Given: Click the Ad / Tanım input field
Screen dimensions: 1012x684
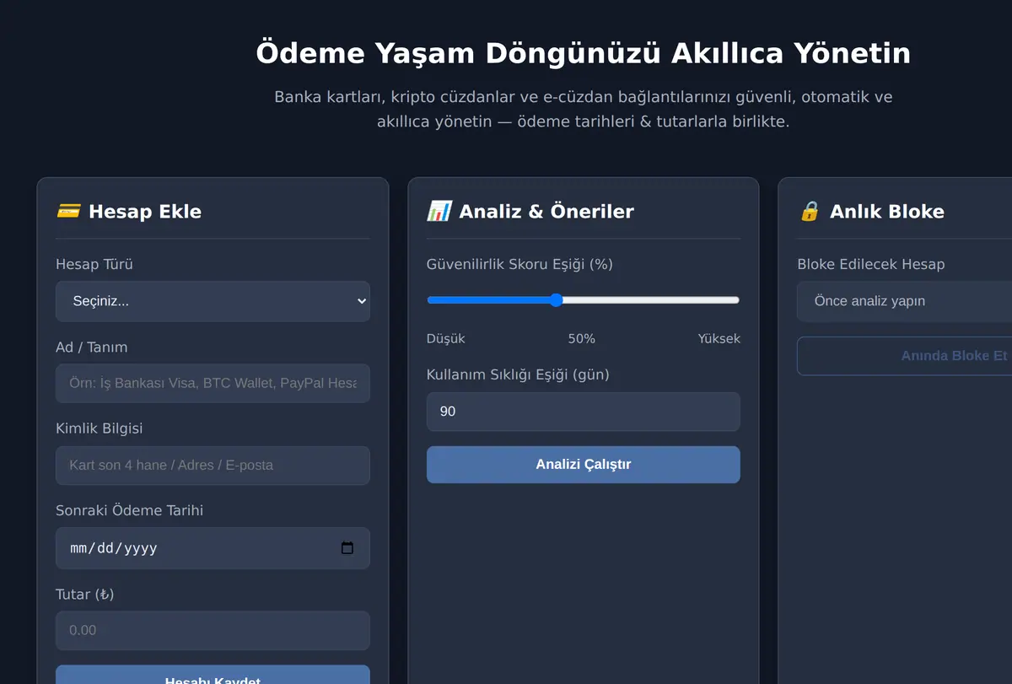Looking at the screenshot, I should (213, 383).
